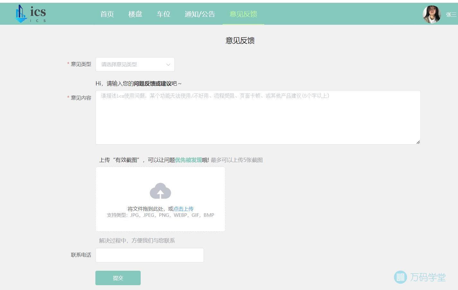Click the chevron arrow in 意见类型 selector
458x290 pixels.
(x=168, y=65)
